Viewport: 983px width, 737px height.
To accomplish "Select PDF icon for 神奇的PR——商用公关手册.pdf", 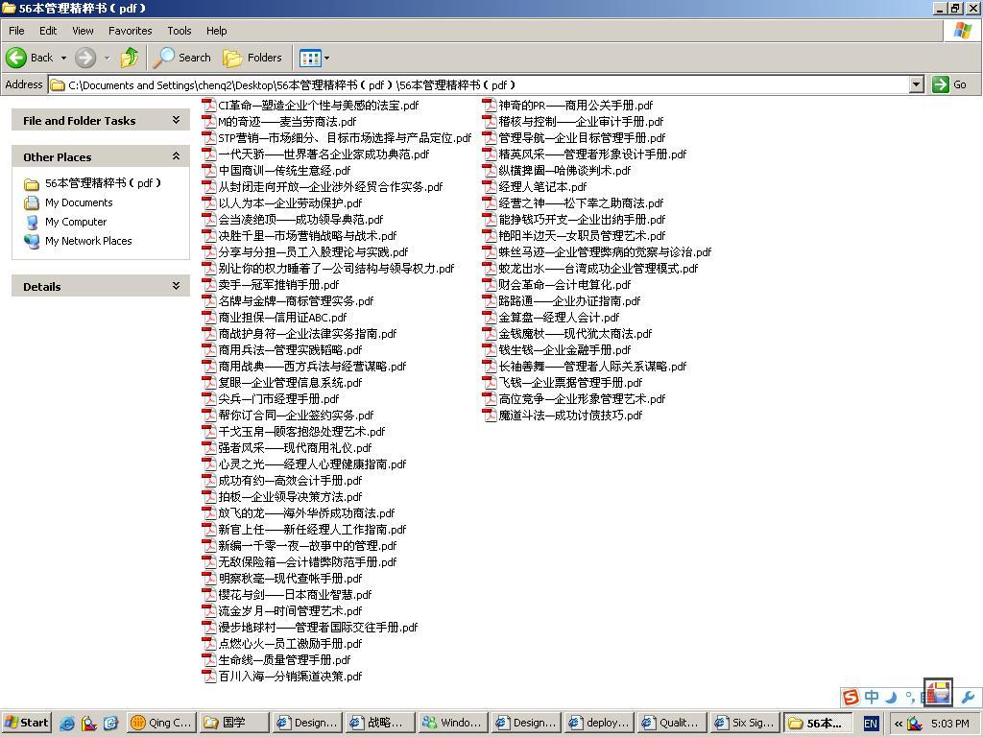I will 489,106.
